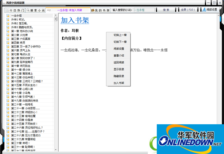Click the page icon beside 第八章 我和你拼了
The image size is (224, 154).
point(8,58)
